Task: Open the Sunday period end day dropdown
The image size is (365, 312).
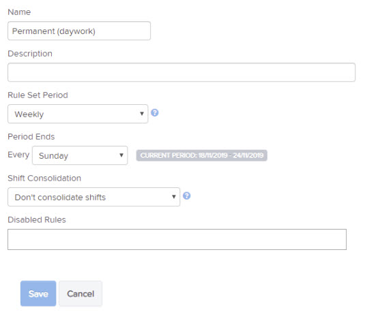Action: click(x=80, y=155)
